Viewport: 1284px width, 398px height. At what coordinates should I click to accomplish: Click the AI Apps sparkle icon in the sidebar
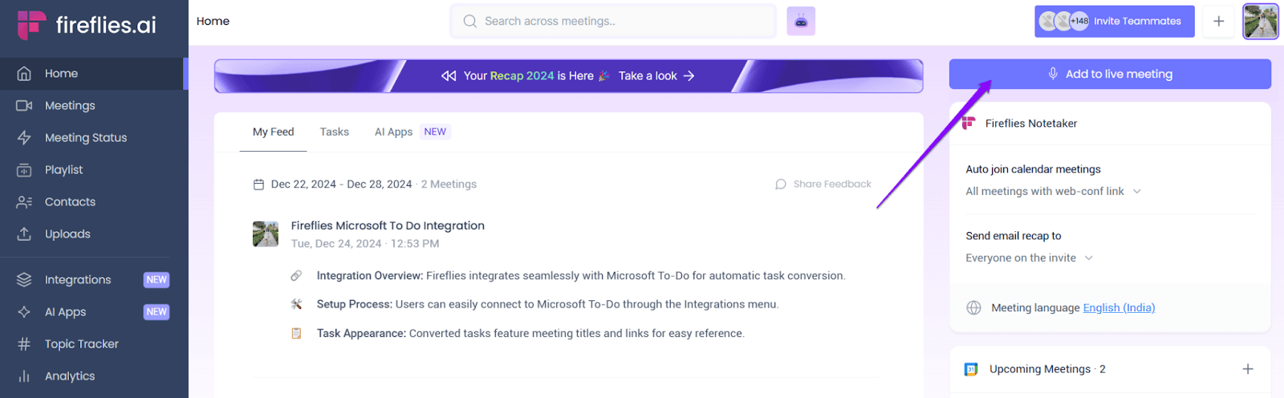(24, 312)
